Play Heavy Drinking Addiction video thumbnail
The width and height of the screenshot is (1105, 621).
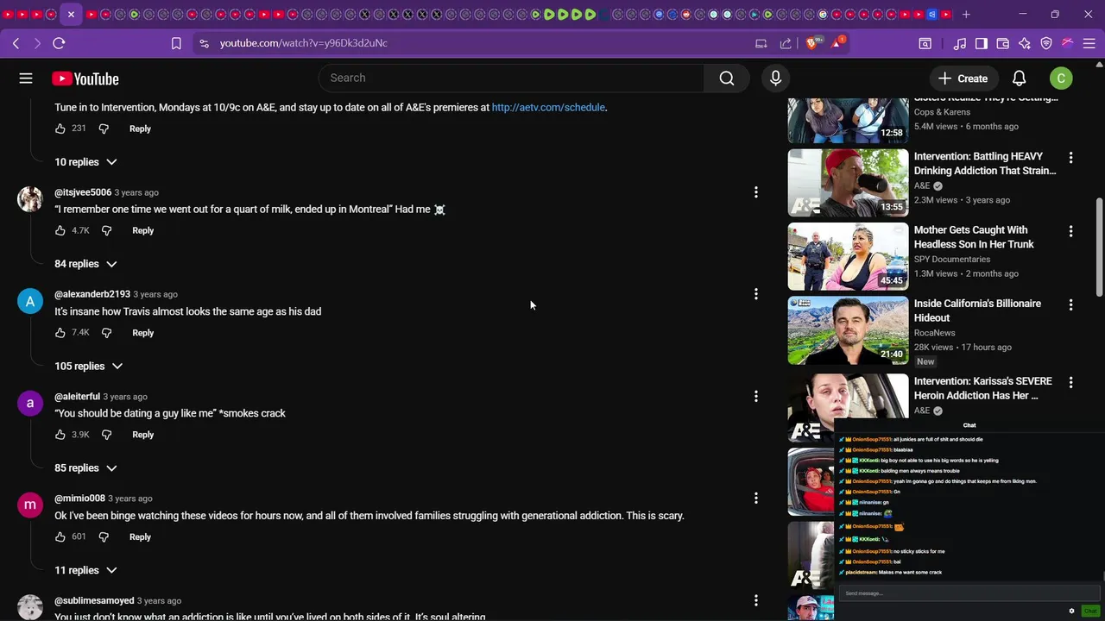848,183
